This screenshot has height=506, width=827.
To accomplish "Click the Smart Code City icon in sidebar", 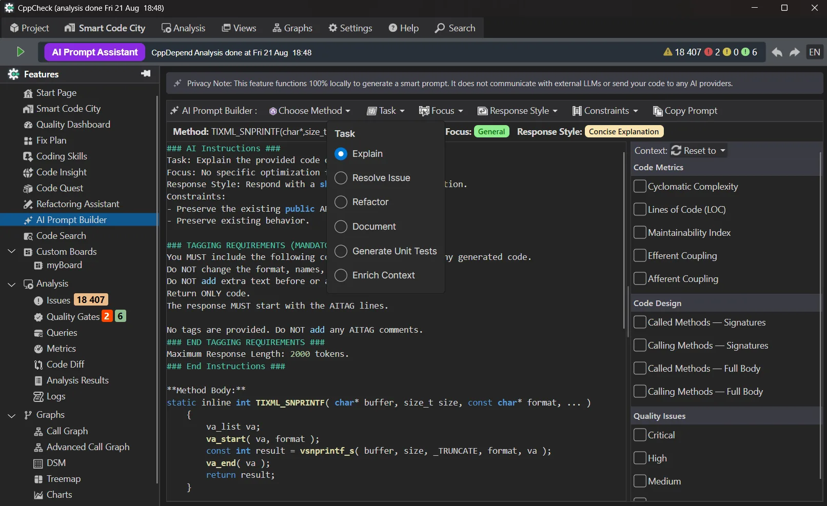I will click(28, 109).
